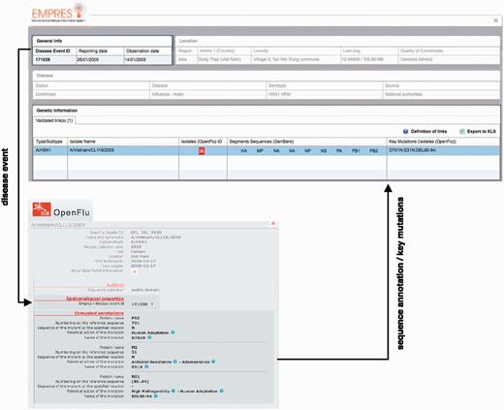
Task: Click the Isolate Name column header
Action: (x=123, y=142)
